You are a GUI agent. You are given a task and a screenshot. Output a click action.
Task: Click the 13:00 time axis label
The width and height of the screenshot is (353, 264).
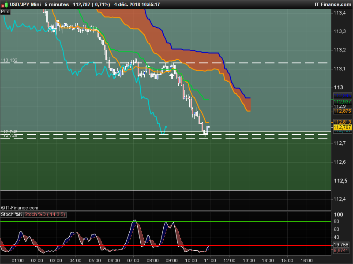[249, 260]
